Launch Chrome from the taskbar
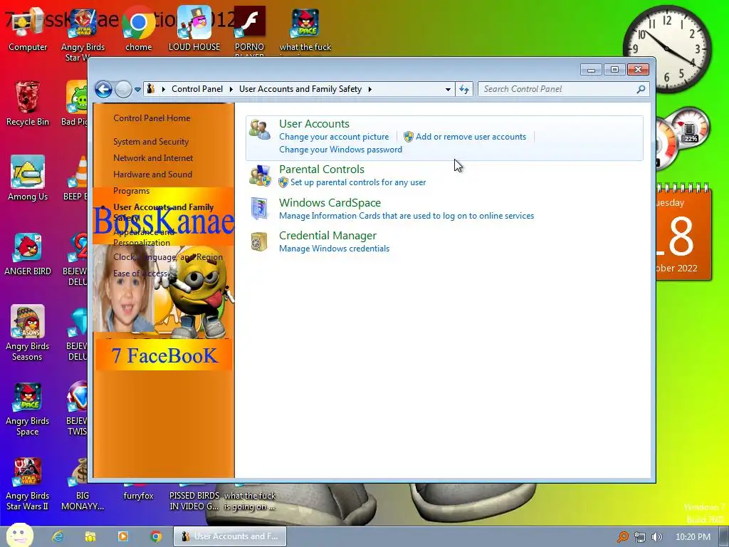 [x=156, y=536]
